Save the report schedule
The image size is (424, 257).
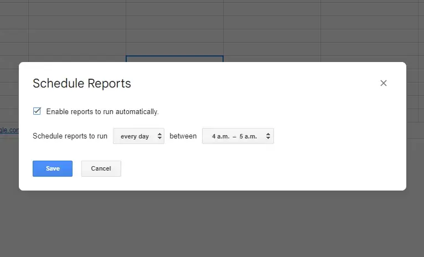[53, 169]
